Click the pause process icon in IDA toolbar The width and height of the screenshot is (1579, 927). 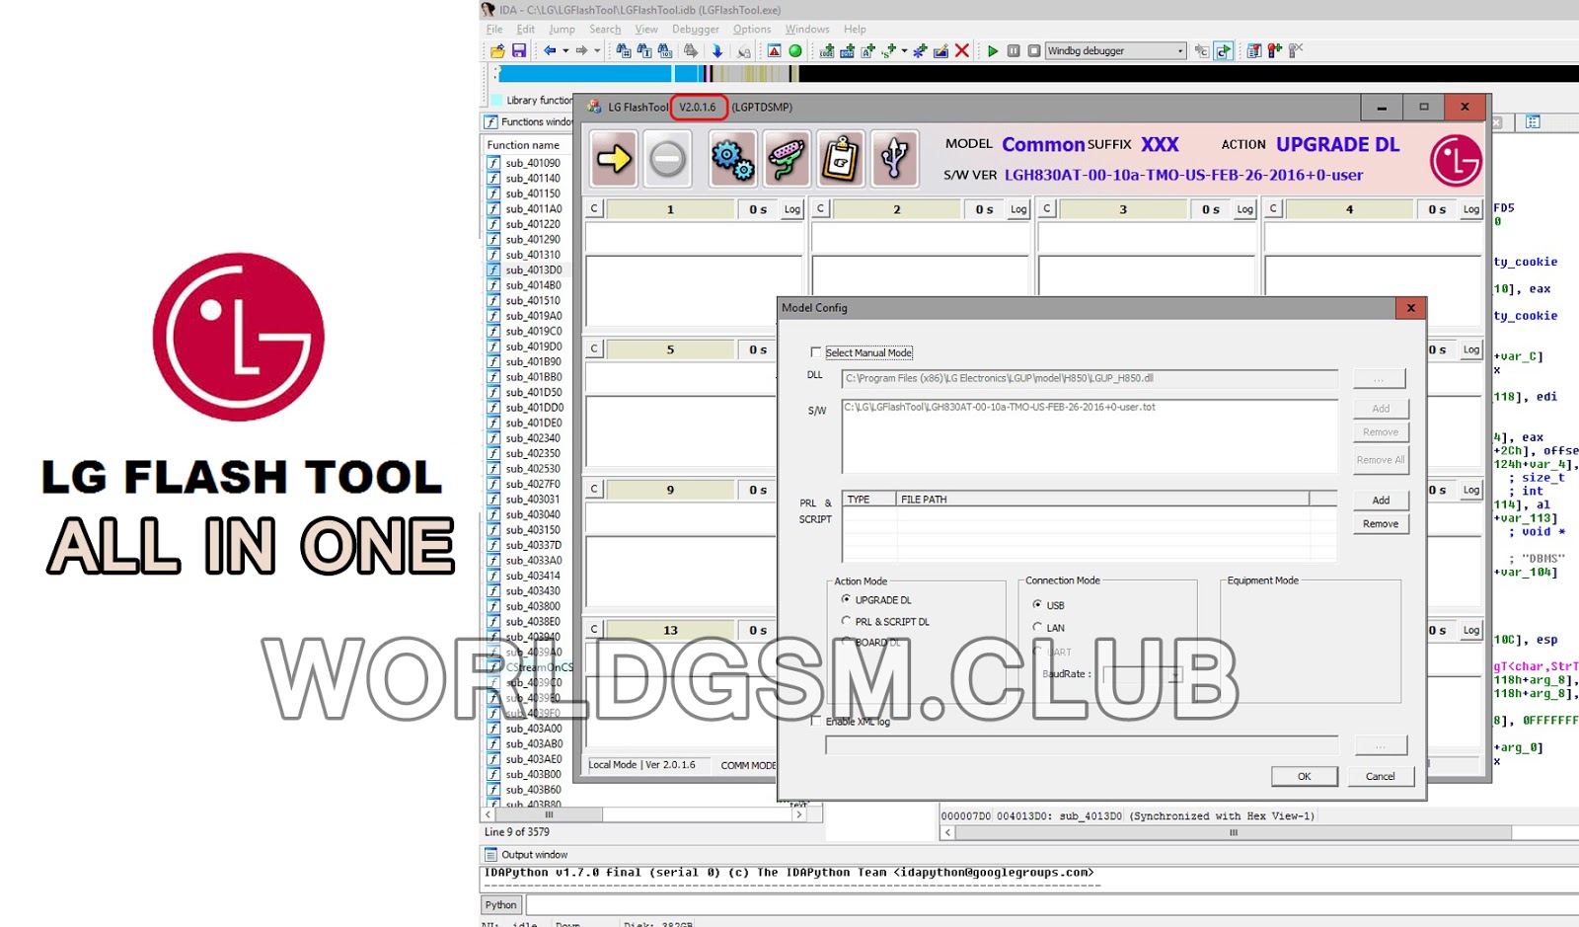point(1014,50)
